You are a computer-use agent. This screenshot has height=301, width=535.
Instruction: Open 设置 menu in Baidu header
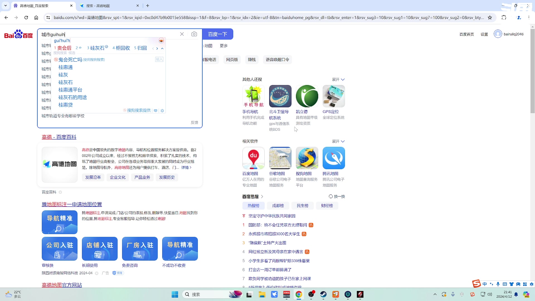point(484,34)
